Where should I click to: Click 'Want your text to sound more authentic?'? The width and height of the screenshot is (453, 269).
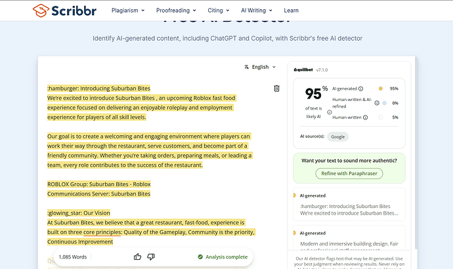349,161
